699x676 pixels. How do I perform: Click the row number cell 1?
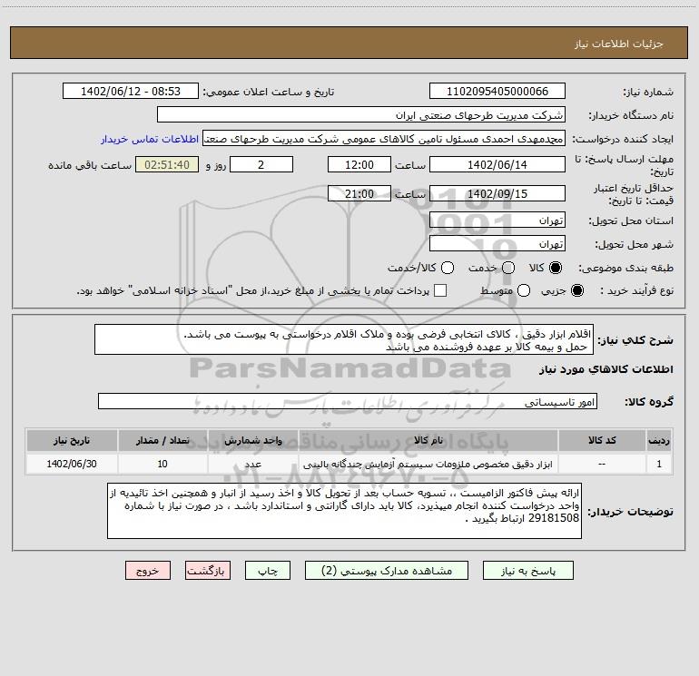(659, 465)
